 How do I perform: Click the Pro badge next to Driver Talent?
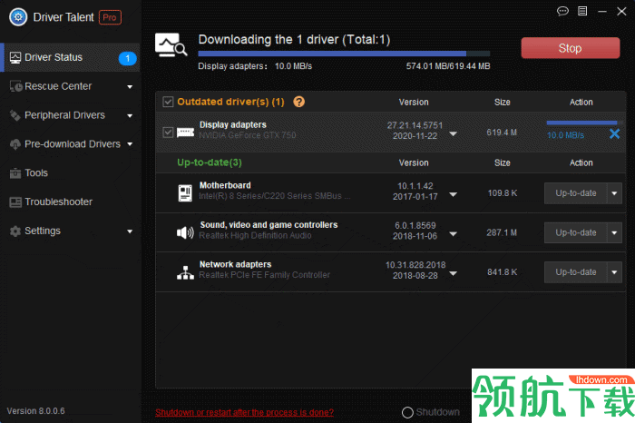pyautogui.click(x=110, y=17)
